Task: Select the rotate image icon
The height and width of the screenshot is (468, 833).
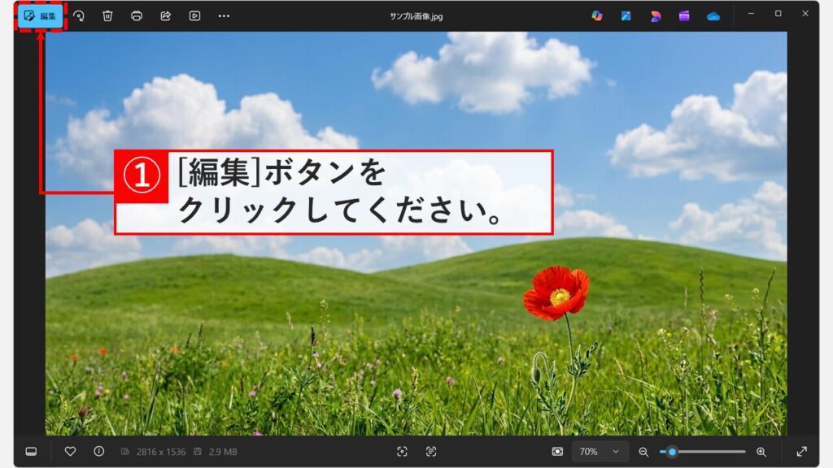Action: [x=78, y=15]
